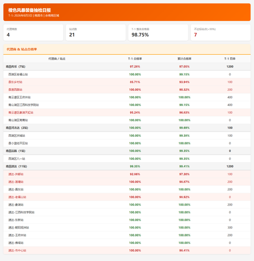
Task: Click the T-1 date subtitle under the title
Action: tap(34, 16)
